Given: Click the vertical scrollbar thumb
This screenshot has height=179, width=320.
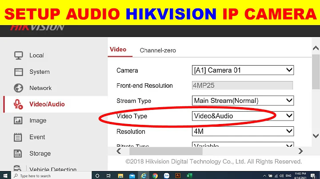Looking at the screenshot, I should click(316, 72).
